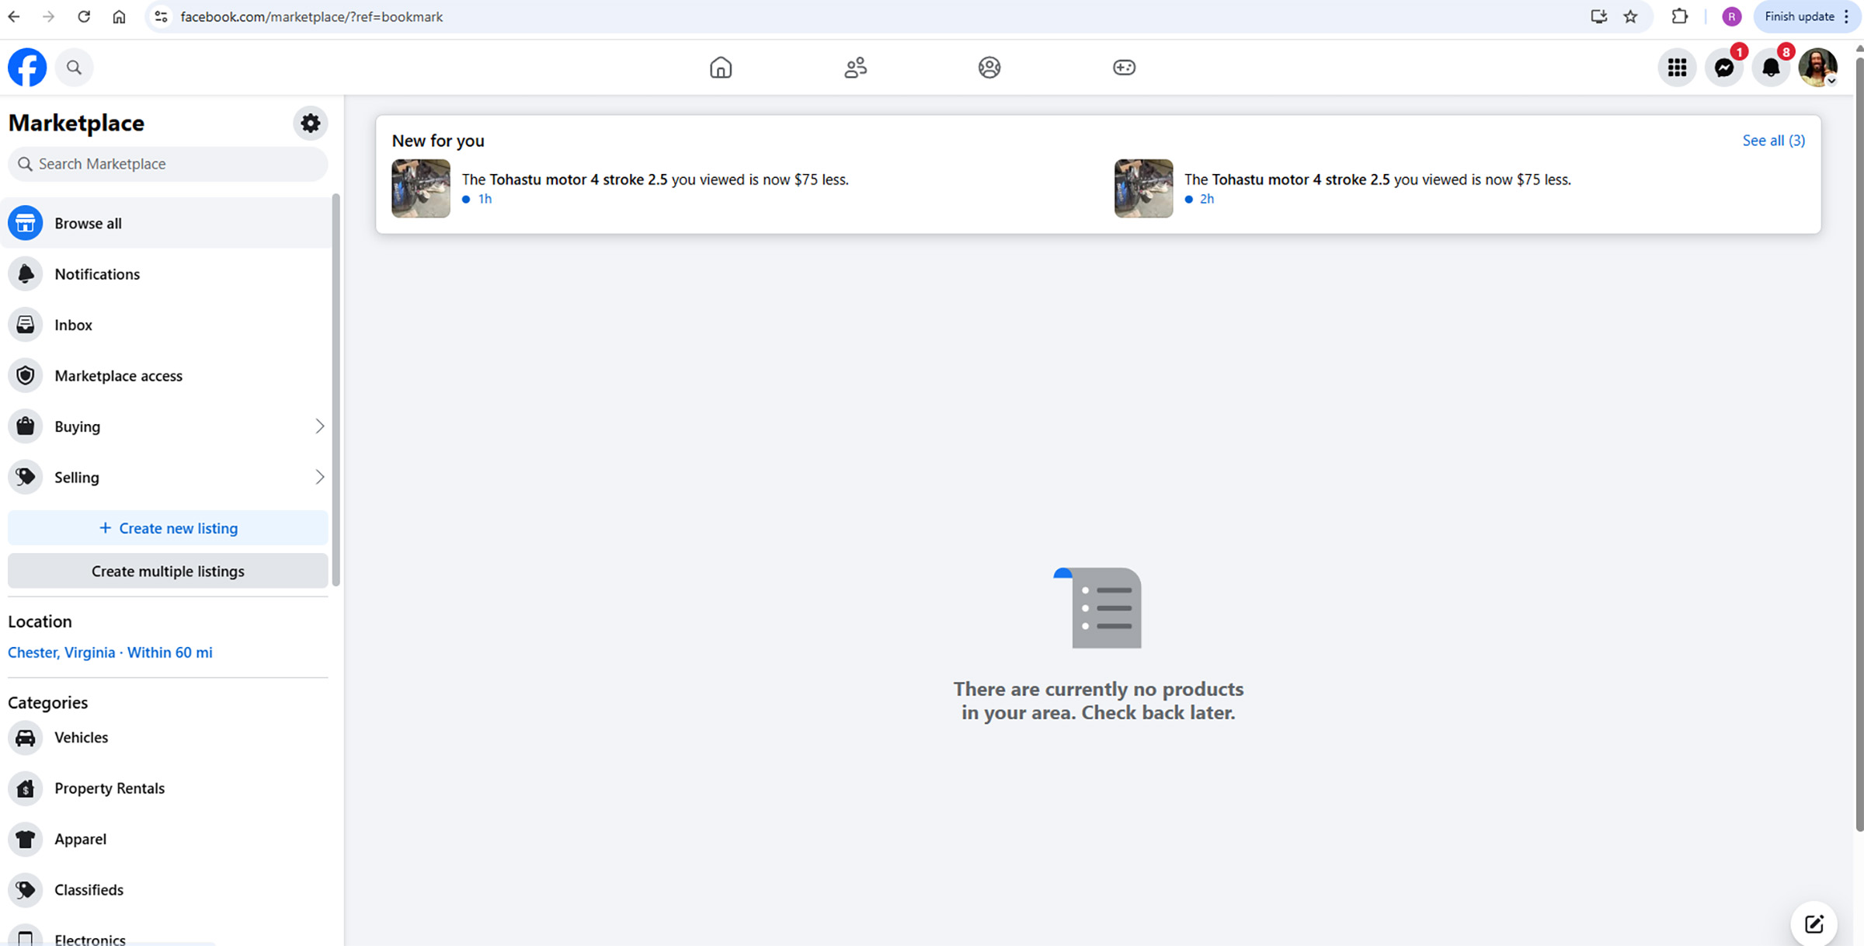
Task: Open the 2h Tohastu price drop notification text
Action: pyautogui.click(x=1377, y=179)
